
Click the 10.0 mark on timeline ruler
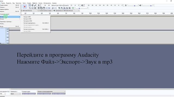click(x=90, y=13)
